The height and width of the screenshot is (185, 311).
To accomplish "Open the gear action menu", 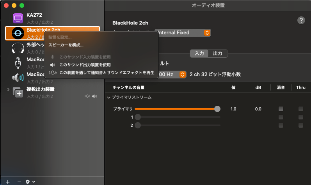I will [30, 182].
